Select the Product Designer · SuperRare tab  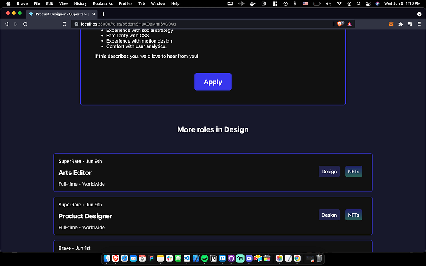click(x=62, y=14)
